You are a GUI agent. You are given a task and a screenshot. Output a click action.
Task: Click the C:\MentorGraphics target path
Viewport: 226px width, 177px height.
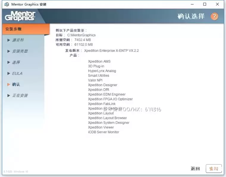tap(81, 35)
